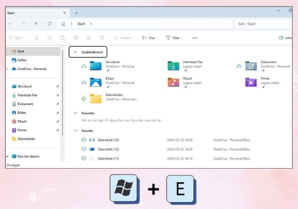Click the home icon in address bar
298x209 pixels.
63,24
